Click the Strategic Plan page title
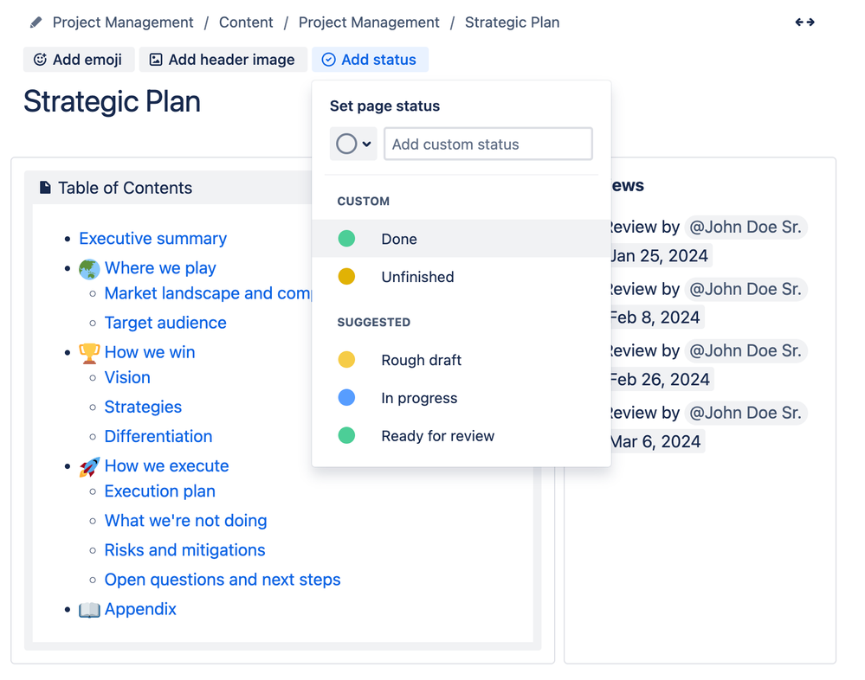Screen dimensions: 865x680 pos(112,102)
